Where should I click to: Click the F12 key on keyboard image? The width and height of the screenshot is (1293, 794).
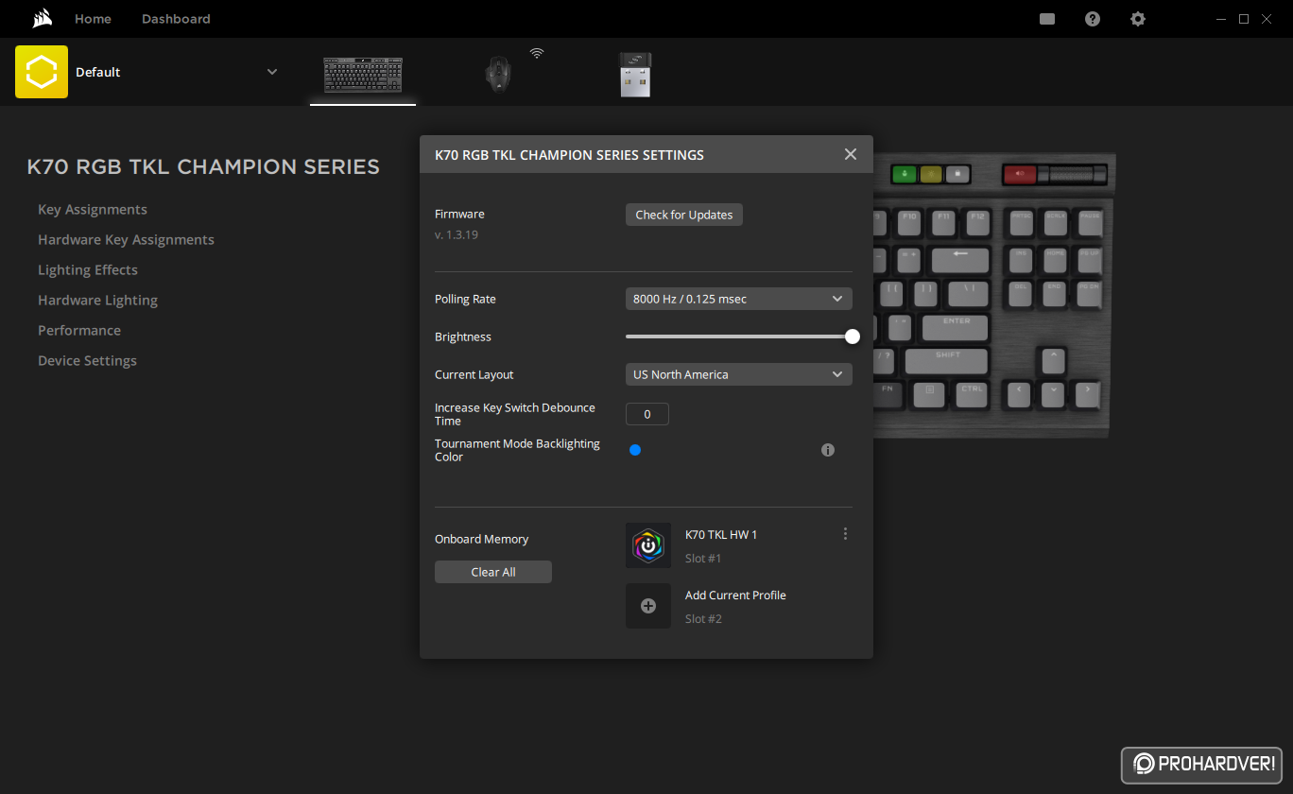(977, 222)
